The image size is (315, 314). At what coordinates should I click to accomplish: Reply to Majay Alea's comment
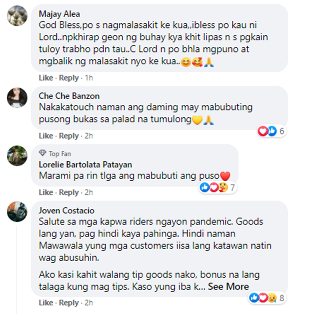[x=69, y=78]
